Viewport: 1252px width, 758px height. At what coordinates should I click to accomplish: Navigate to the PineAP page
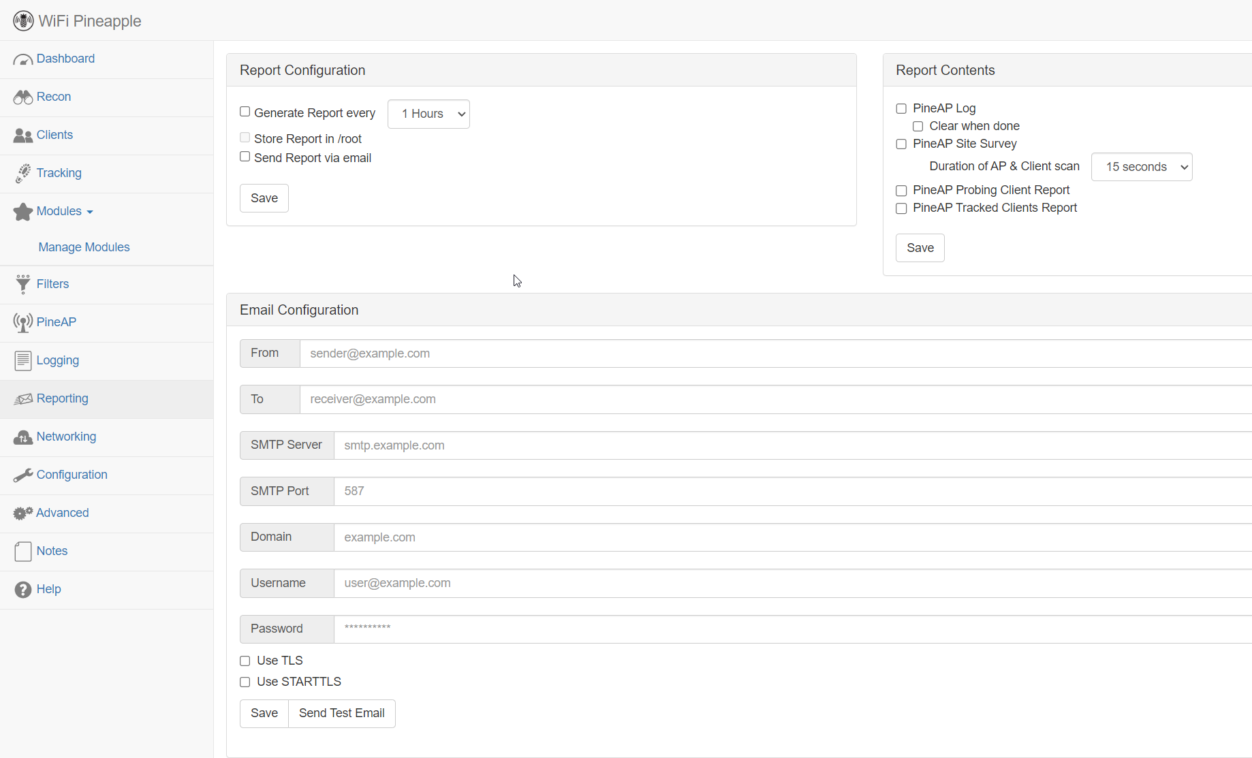tap(57, 322)
